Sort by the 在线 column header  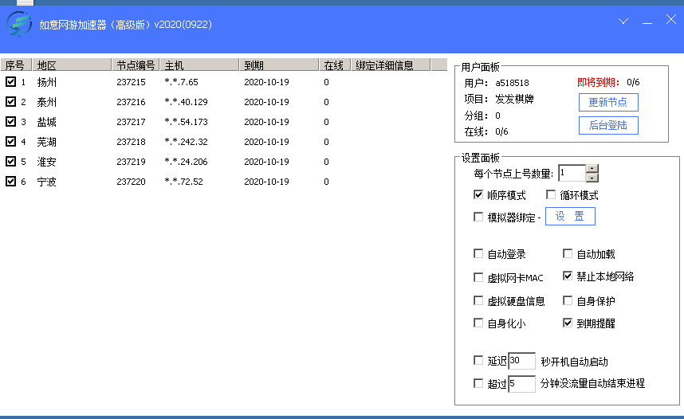(335, 65)
